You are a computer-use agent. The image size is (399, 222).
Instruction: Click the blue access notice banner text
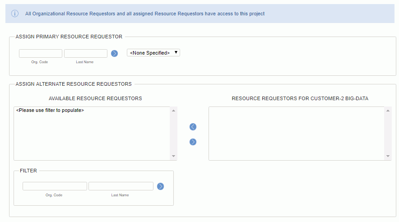[145, 14]
